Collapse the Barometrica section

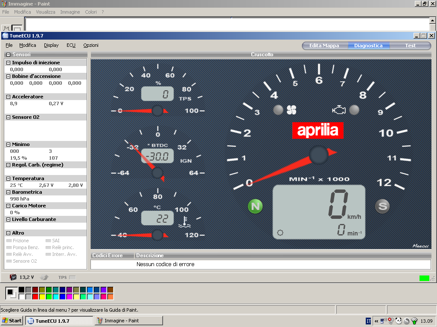[x=9, y=192]
